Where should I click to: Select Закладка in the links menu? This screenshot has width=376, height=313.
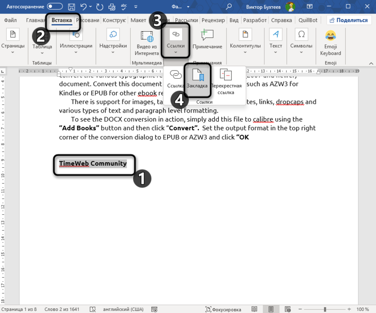pos(197,79)
